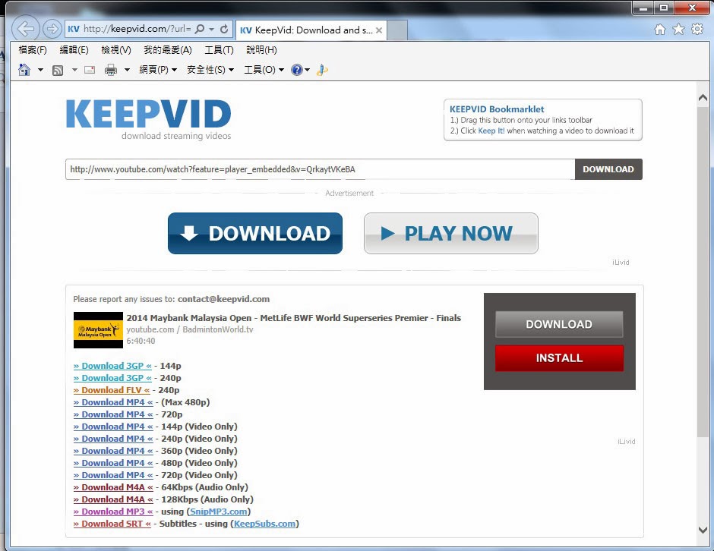
Task: Close the KeepVid browser tab
Action: point(378,30)
